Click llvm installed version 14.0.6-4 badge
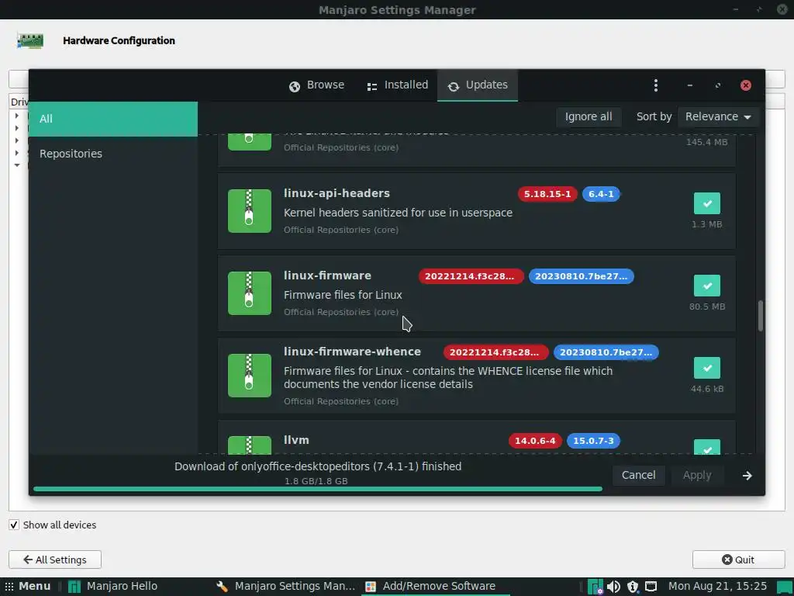The image size is (794, 596). (535, 441)
